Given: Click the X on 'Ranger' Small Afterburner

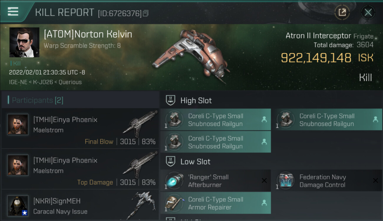Looking at the screenshot, I should [264, 181].
